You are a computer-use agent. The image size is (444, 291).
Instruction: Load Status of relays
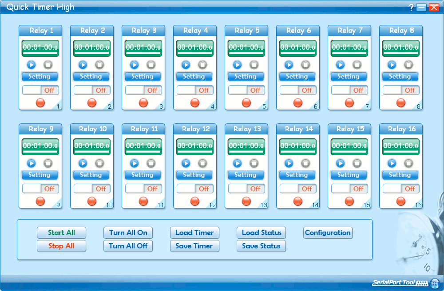tap(262, 233)
